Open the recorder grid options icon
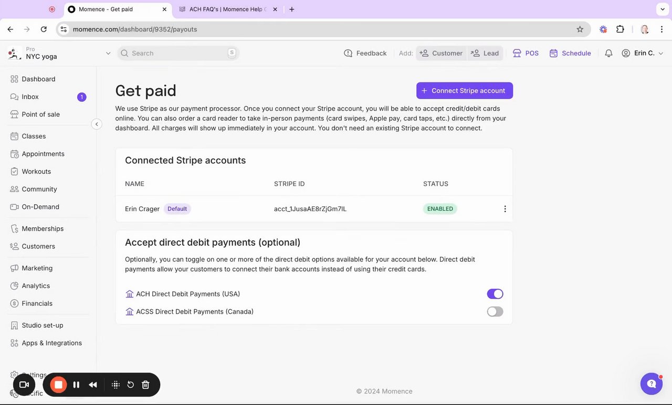This screenshot has width=672, height=405. tap(115, 385)
